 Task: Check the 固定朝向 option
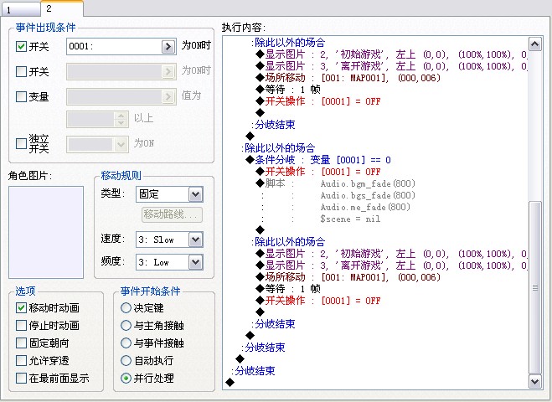point(21,343)
